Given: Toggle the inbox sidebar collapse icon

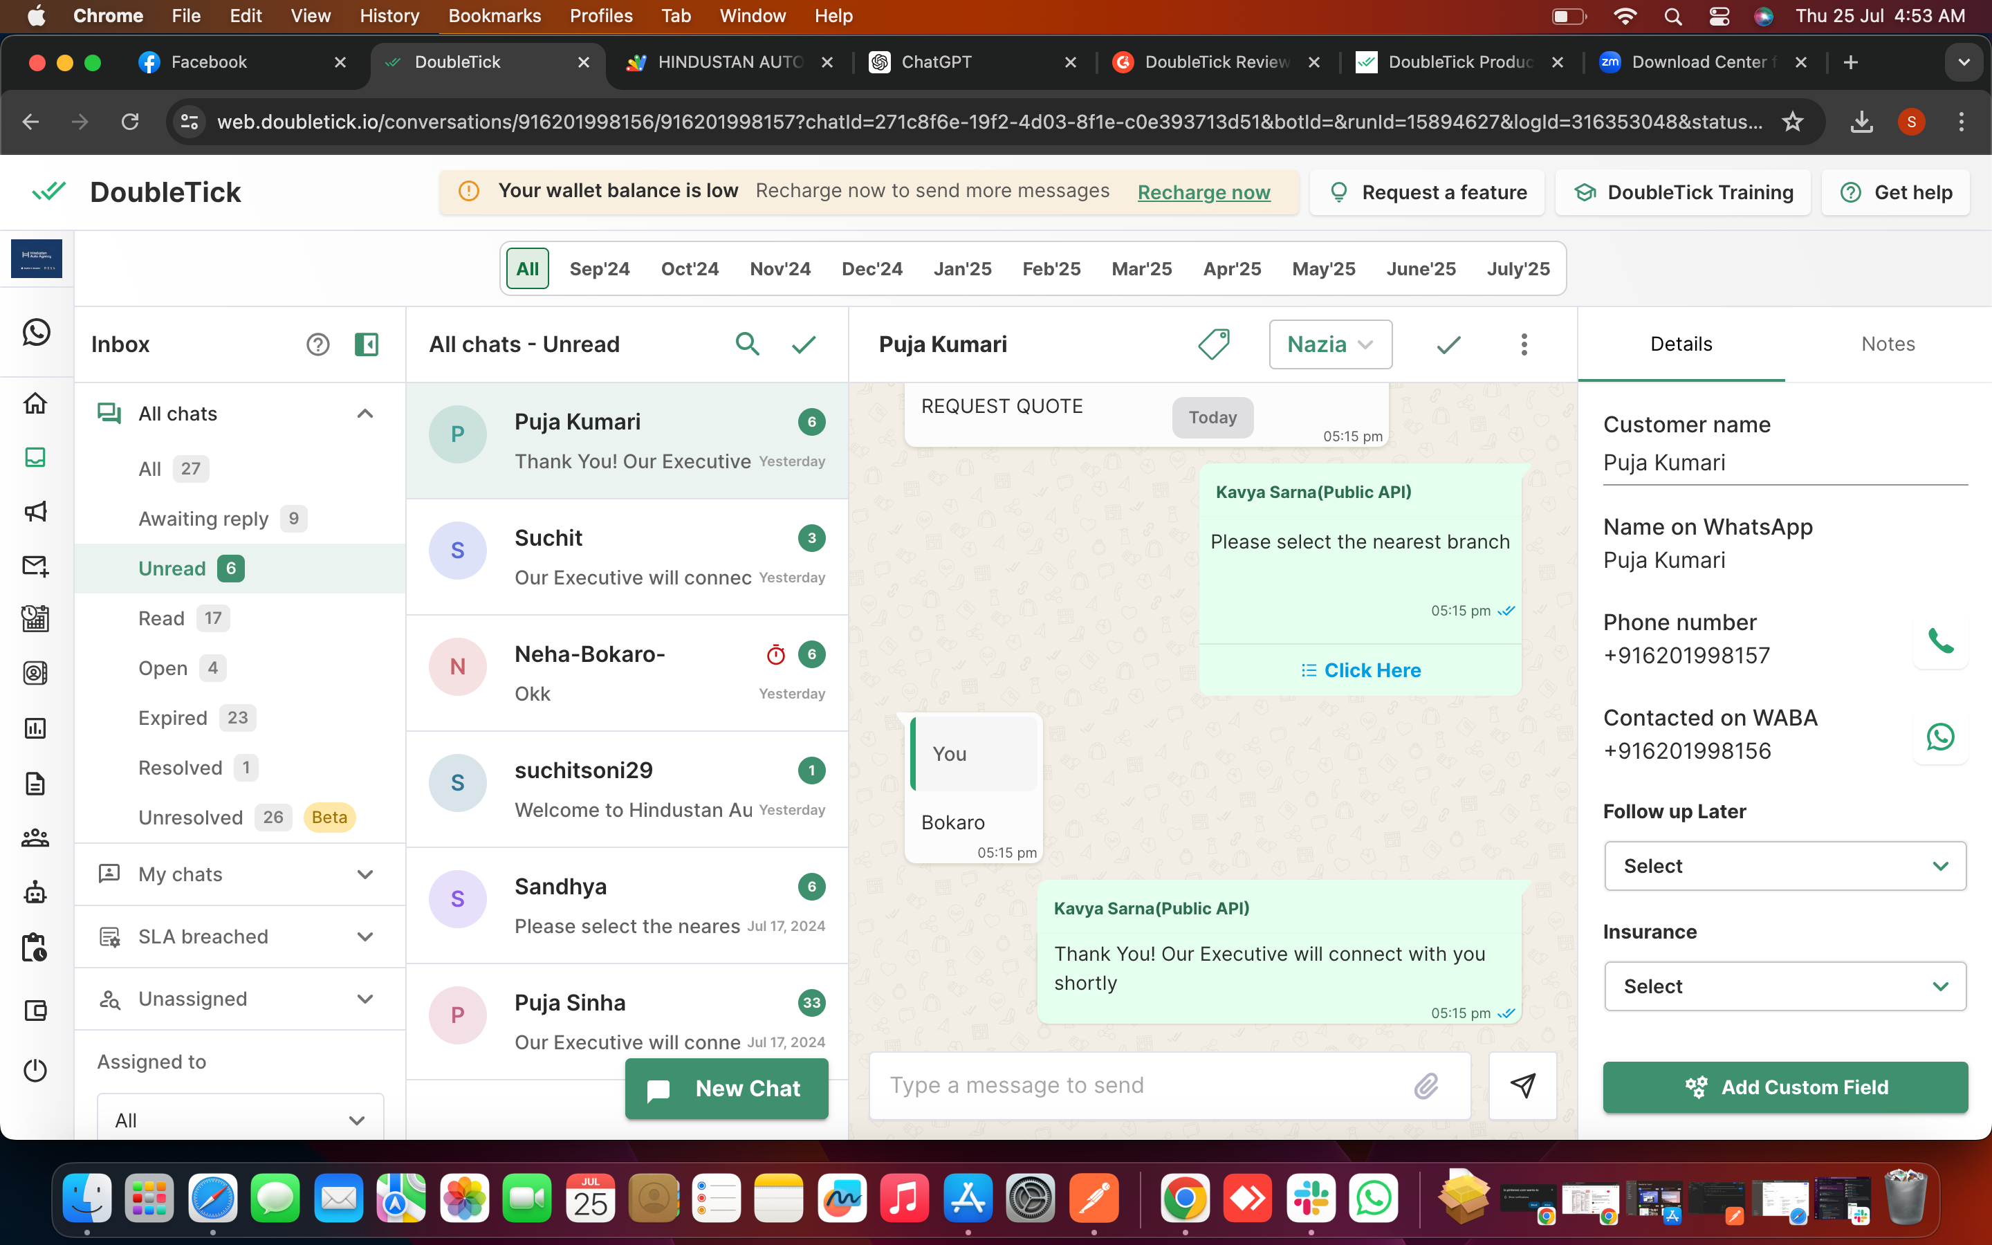Looking at the screenshot, I should click(x=367, y=344).
